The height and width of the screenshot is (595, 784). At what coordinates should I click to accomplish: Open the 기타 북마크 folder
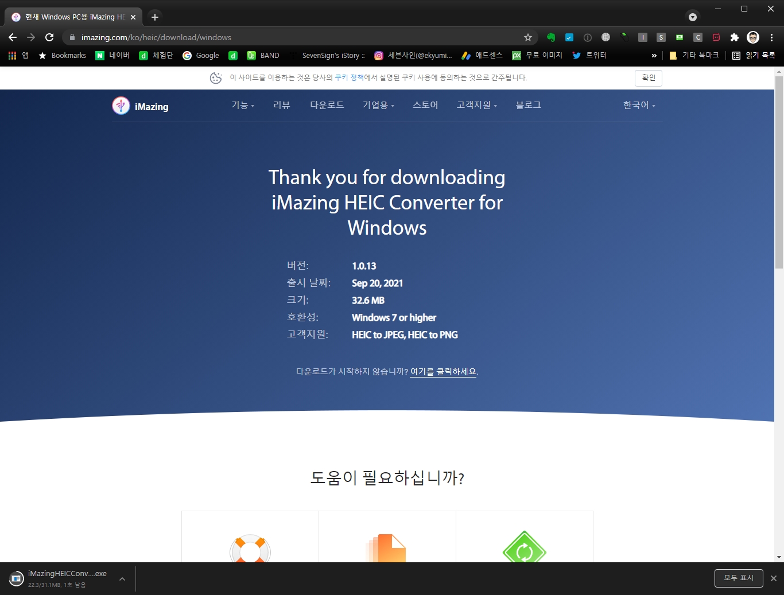click(x=694, y=55)
